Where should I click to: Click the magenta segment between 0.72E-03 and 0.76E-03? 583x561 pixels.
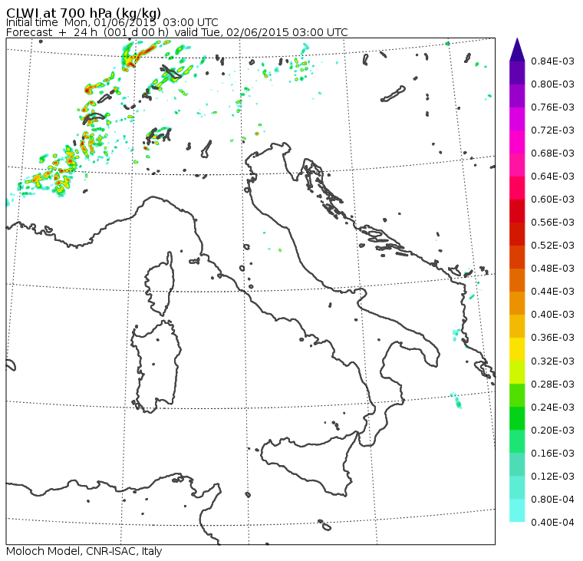click(x=517, y=119)
